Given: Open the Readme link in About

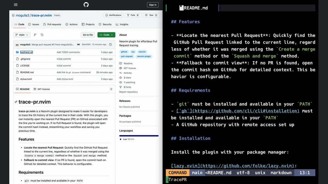Looking at the screenshot, I should (x=126, y=63).
